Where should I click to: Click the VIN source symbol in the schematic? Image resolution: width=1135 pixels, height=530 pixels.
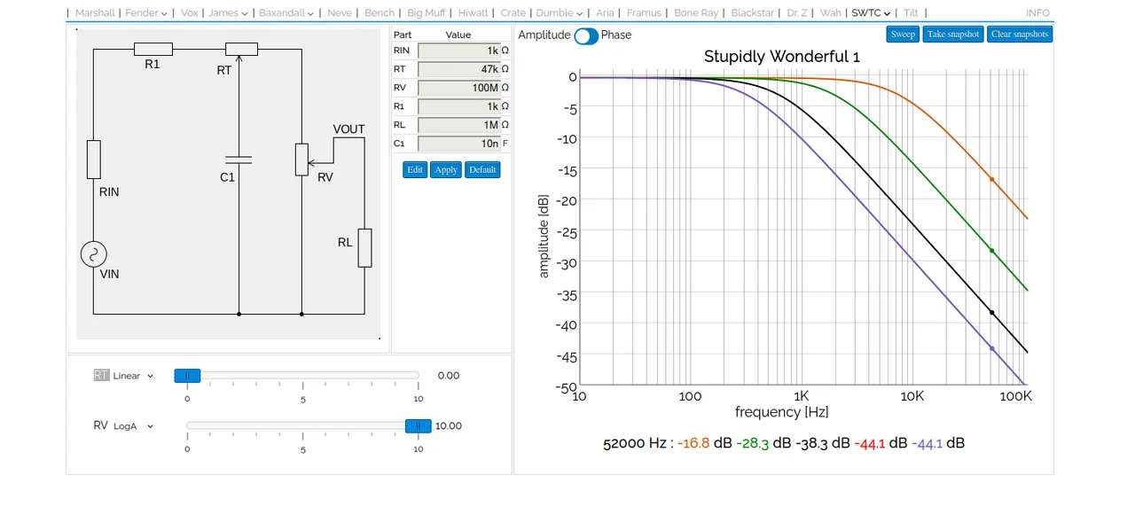point(93,255)
